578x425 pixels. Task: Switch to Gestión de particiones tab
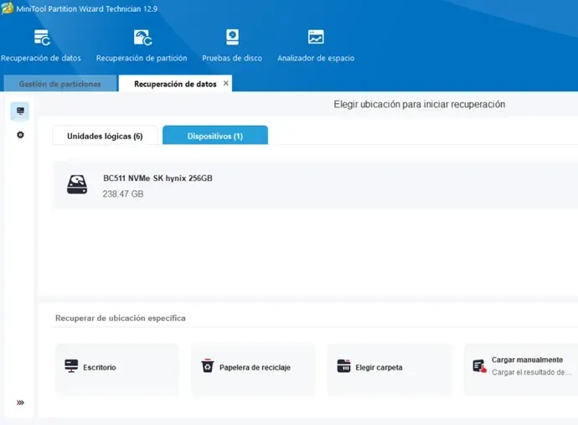pos(60,84)
